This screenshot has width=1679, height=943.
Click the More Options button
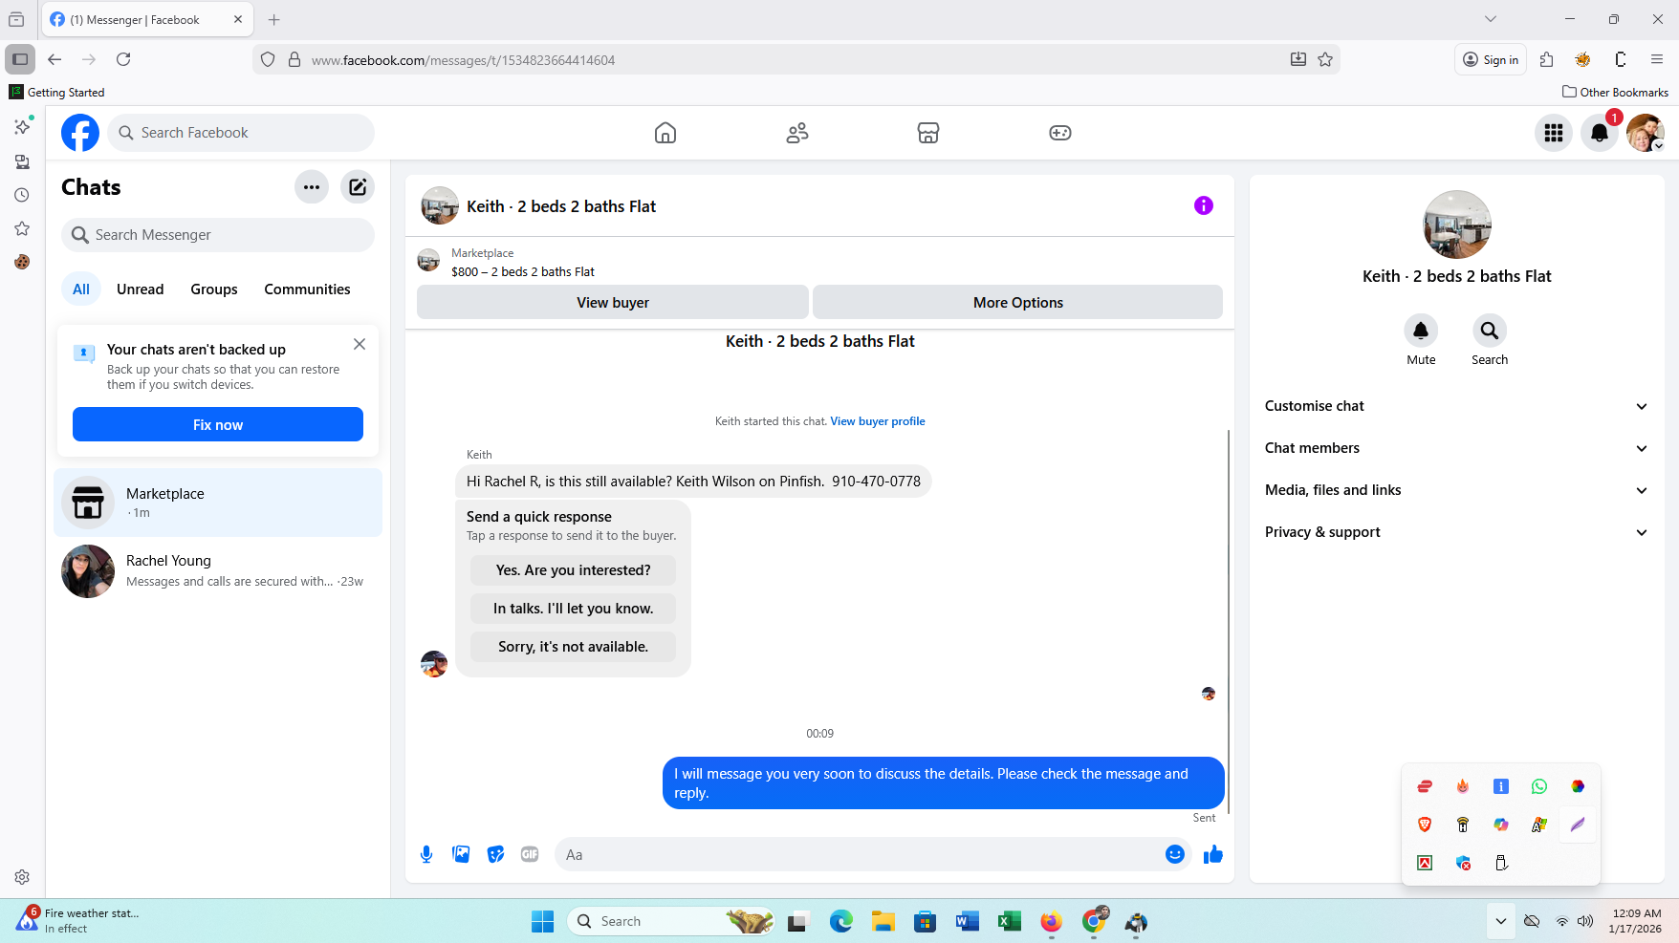(x=1018, y=302)
